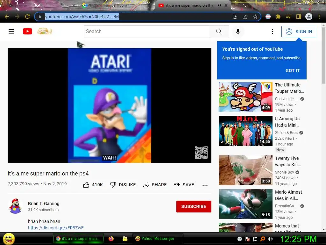Dislike the video
The image size is (326, 245).
click(x=123, y=185)
